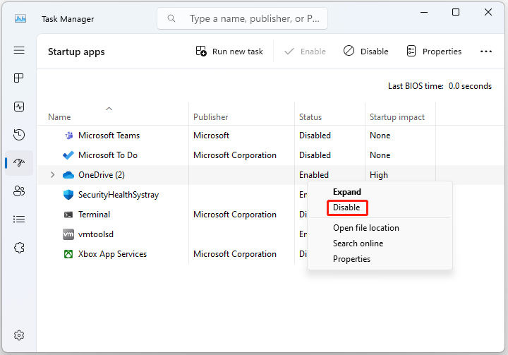Open Task Manager settings gear
Viewport: 508px width, 355px height.
(19, 335)
